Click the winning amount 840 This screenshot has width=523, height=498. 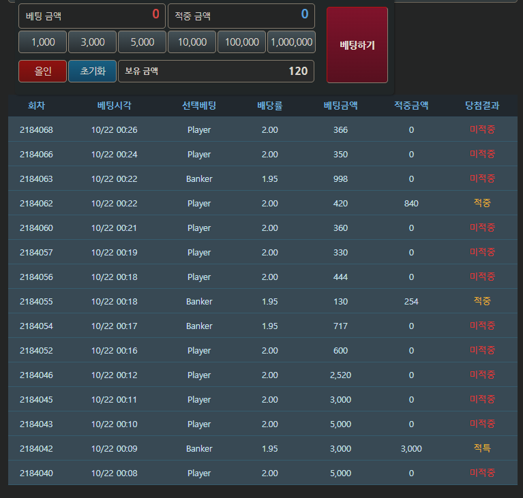[411, 203]
